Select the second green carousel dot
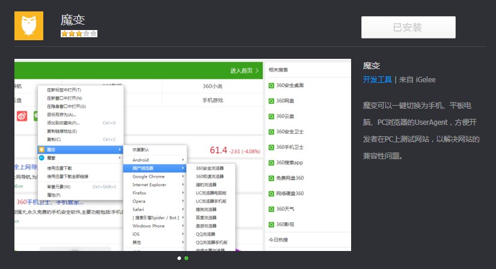 click(186, 258)
